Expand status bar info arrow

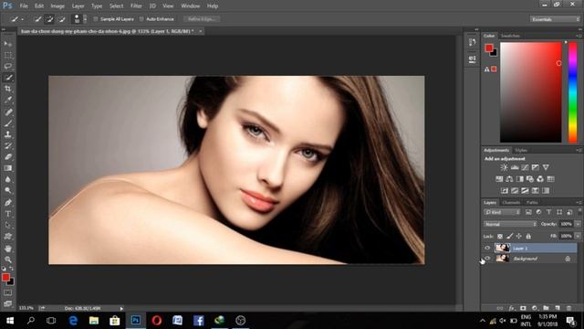click(121, 309)
